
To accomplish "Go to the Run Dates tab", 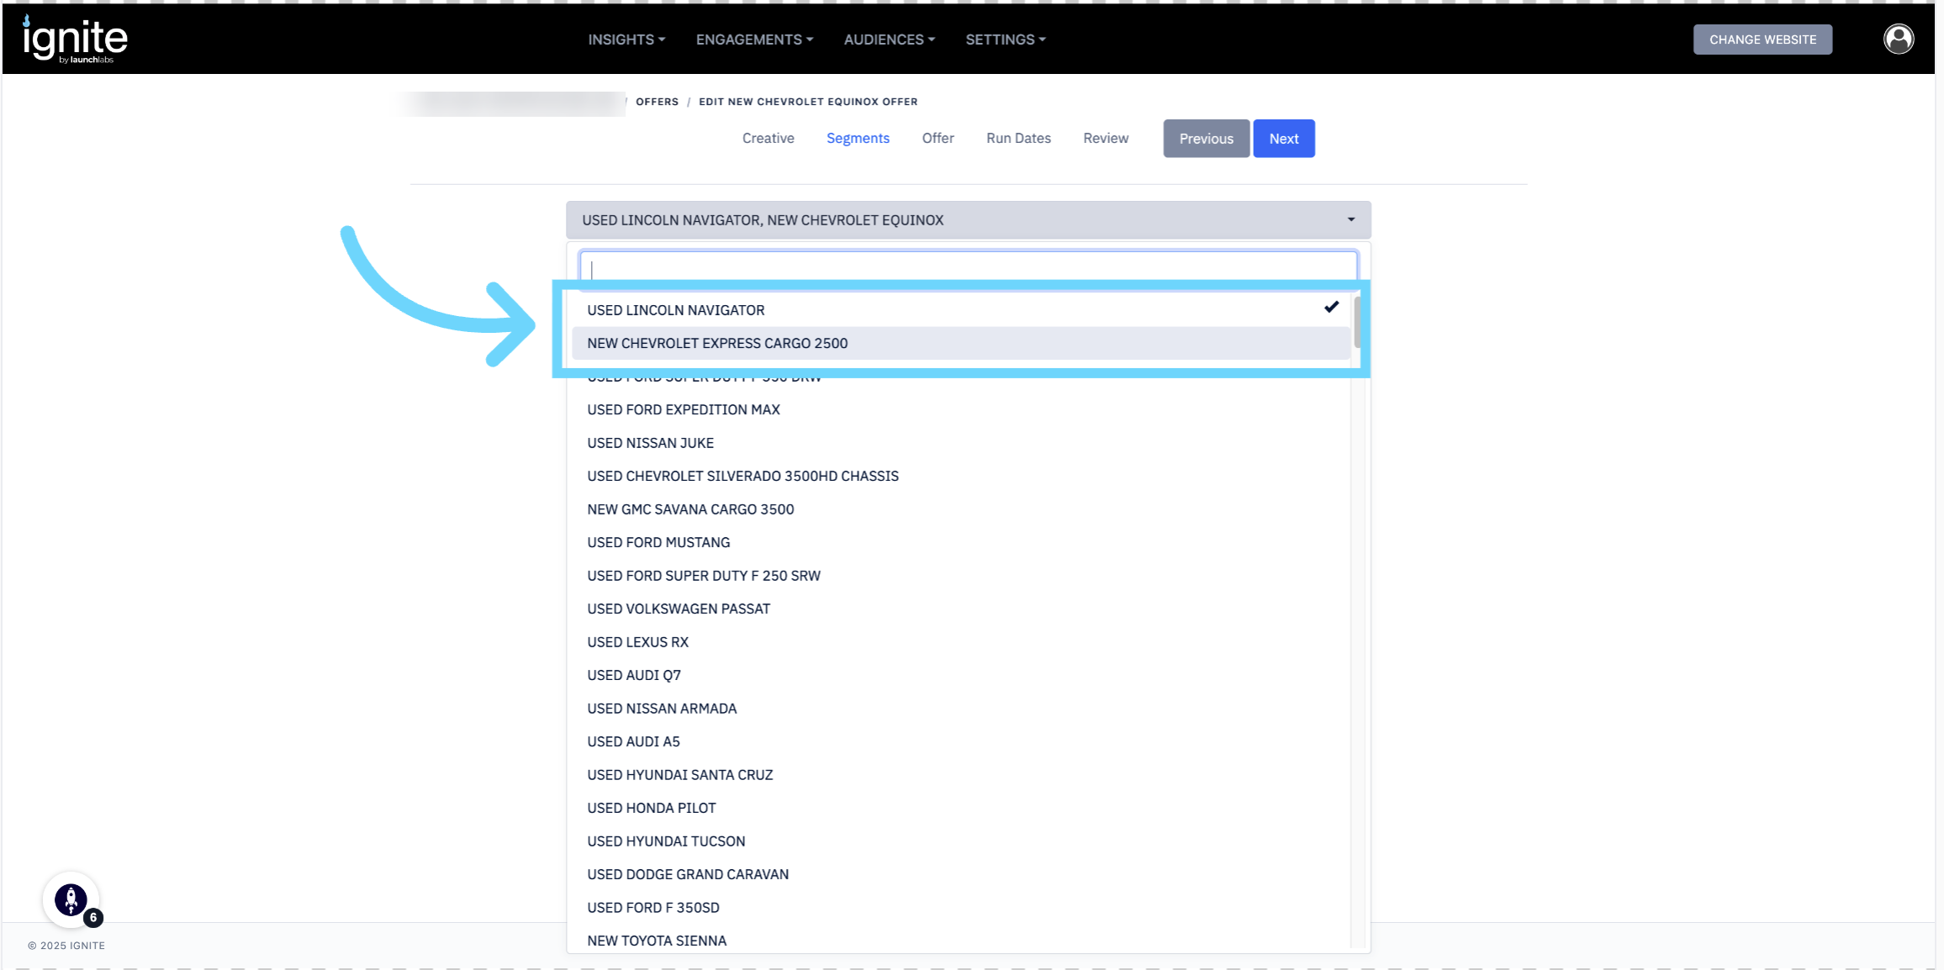I will pyautogui.click(x=1018, y=138).
